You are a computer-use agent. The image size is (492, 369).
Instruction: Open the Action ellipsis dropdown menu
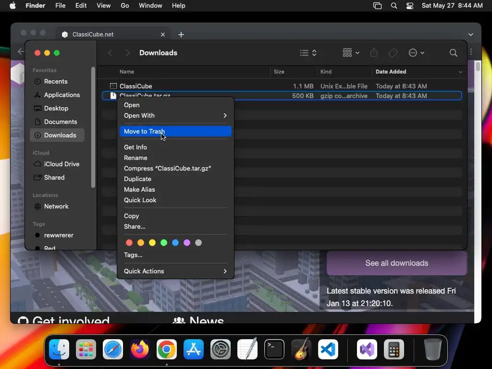pyautogui.click(x=417, y=53)
